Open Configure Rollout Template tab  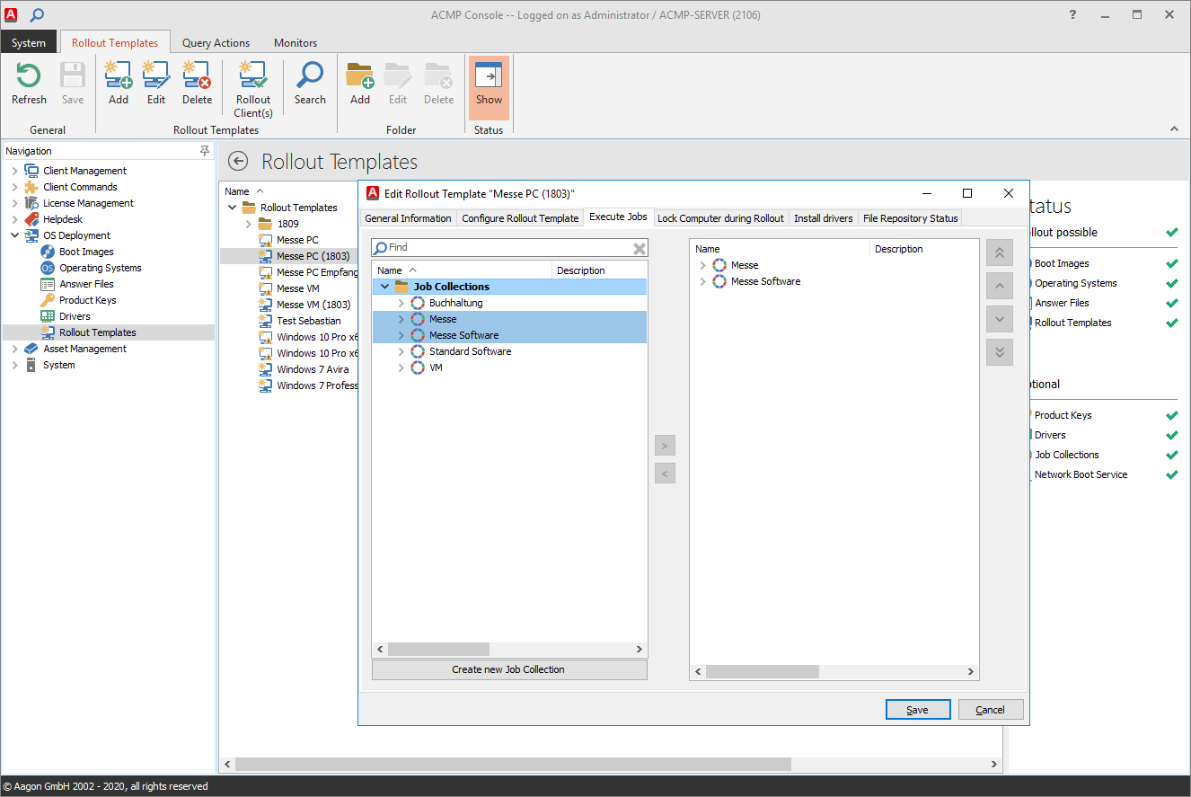click(x=520, y=218)
